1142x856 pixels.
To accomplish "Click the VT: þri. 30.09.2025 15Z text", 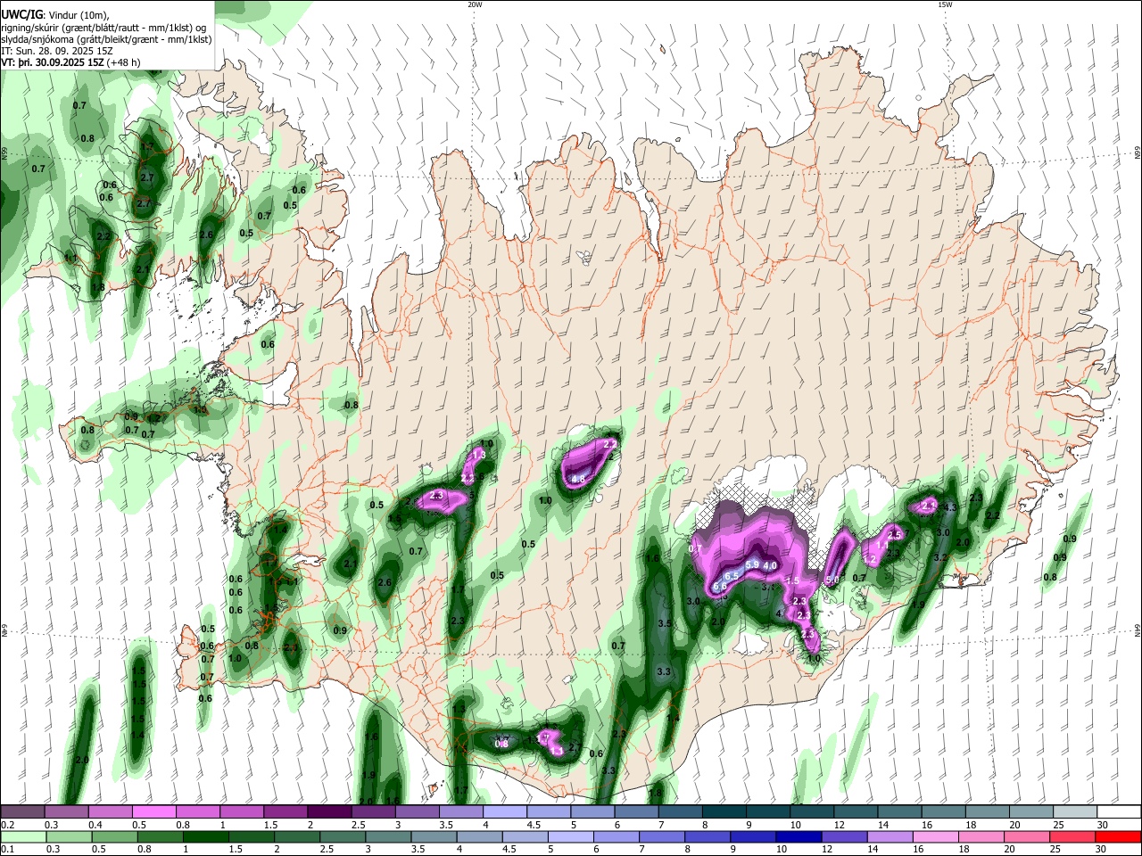I will click(52, 62).
